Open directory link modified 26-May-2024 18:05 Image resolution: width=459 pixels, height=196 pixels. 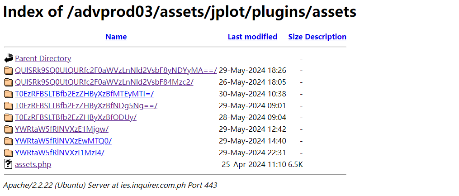[x=104, y=82]
